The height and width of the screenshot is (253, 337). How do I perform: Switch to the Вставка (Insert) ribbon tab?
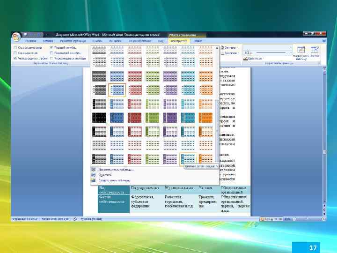[x=48, y=41]
